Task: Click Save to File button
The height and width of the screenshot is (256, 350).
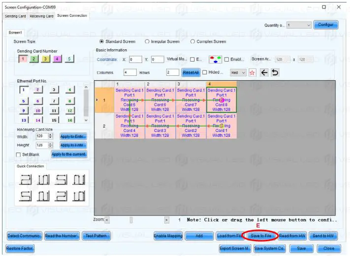Action: pyautogui.click(x=261, y=236)
